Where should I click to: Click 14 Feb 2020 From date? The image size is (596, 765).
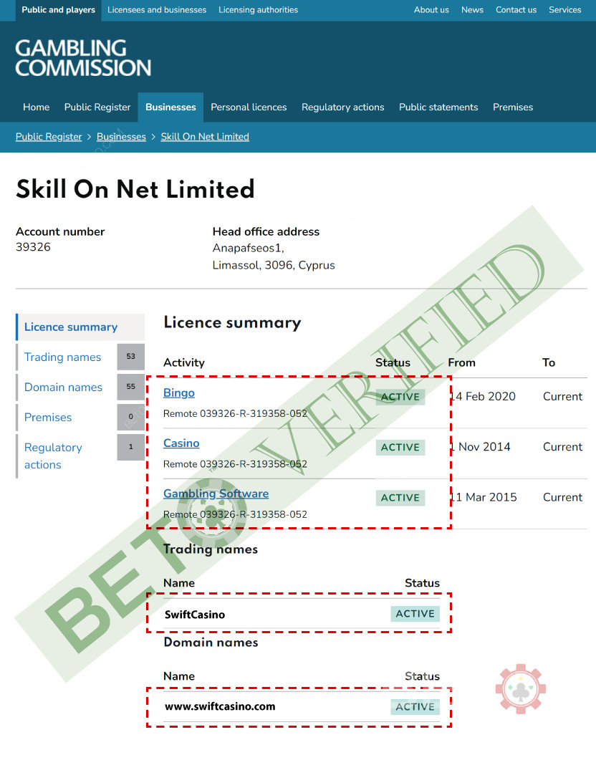click(x=482, y=396)
